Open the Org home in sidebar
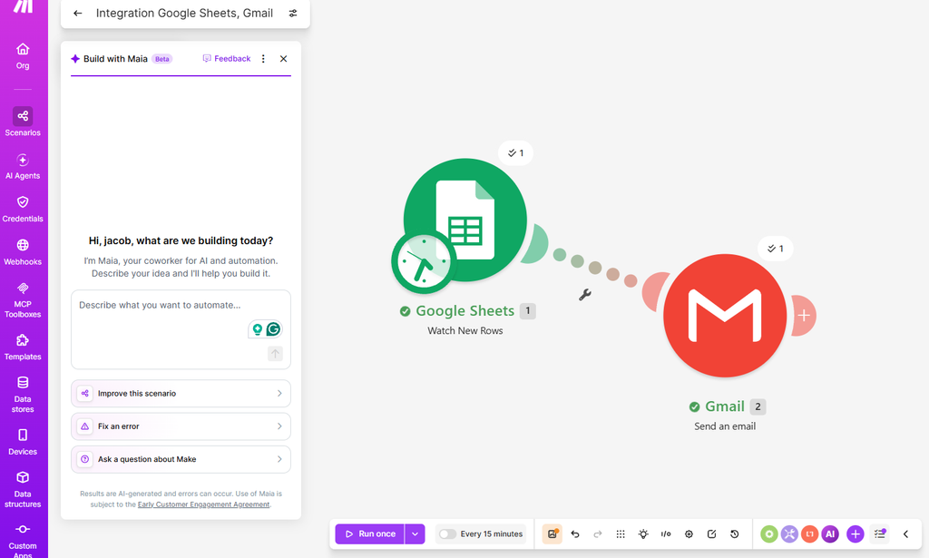The width and height of the screenshot is (929, 558). (x=23, y=56)
